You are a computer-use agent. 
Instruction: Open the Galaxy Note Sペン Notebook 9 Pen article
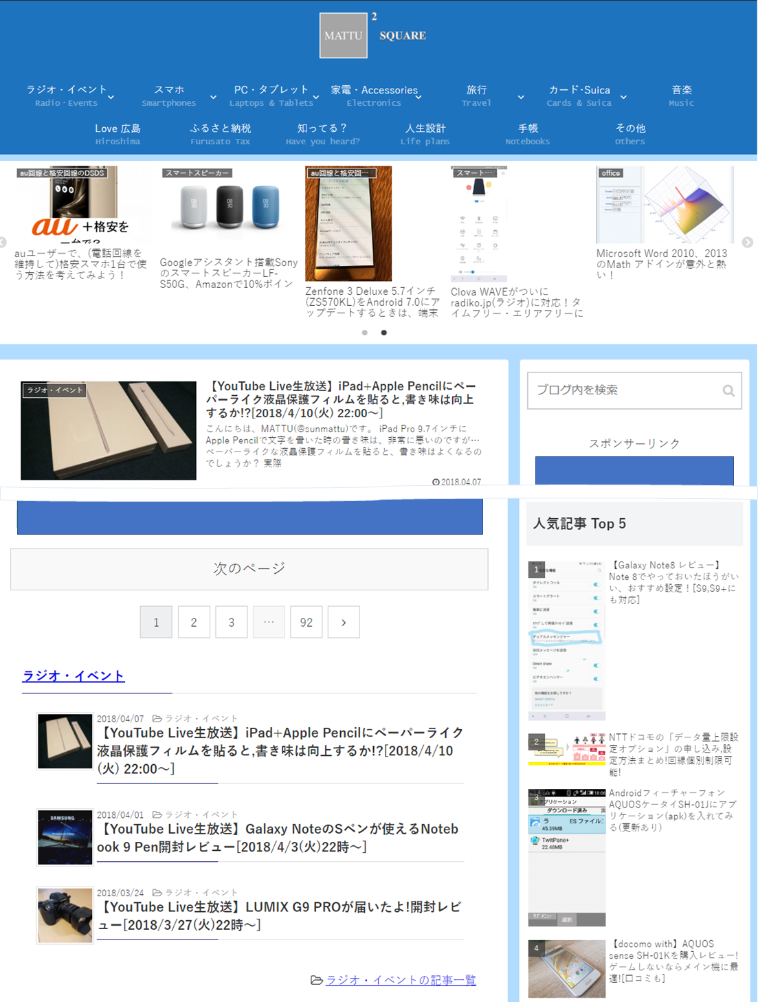point(278,838)
